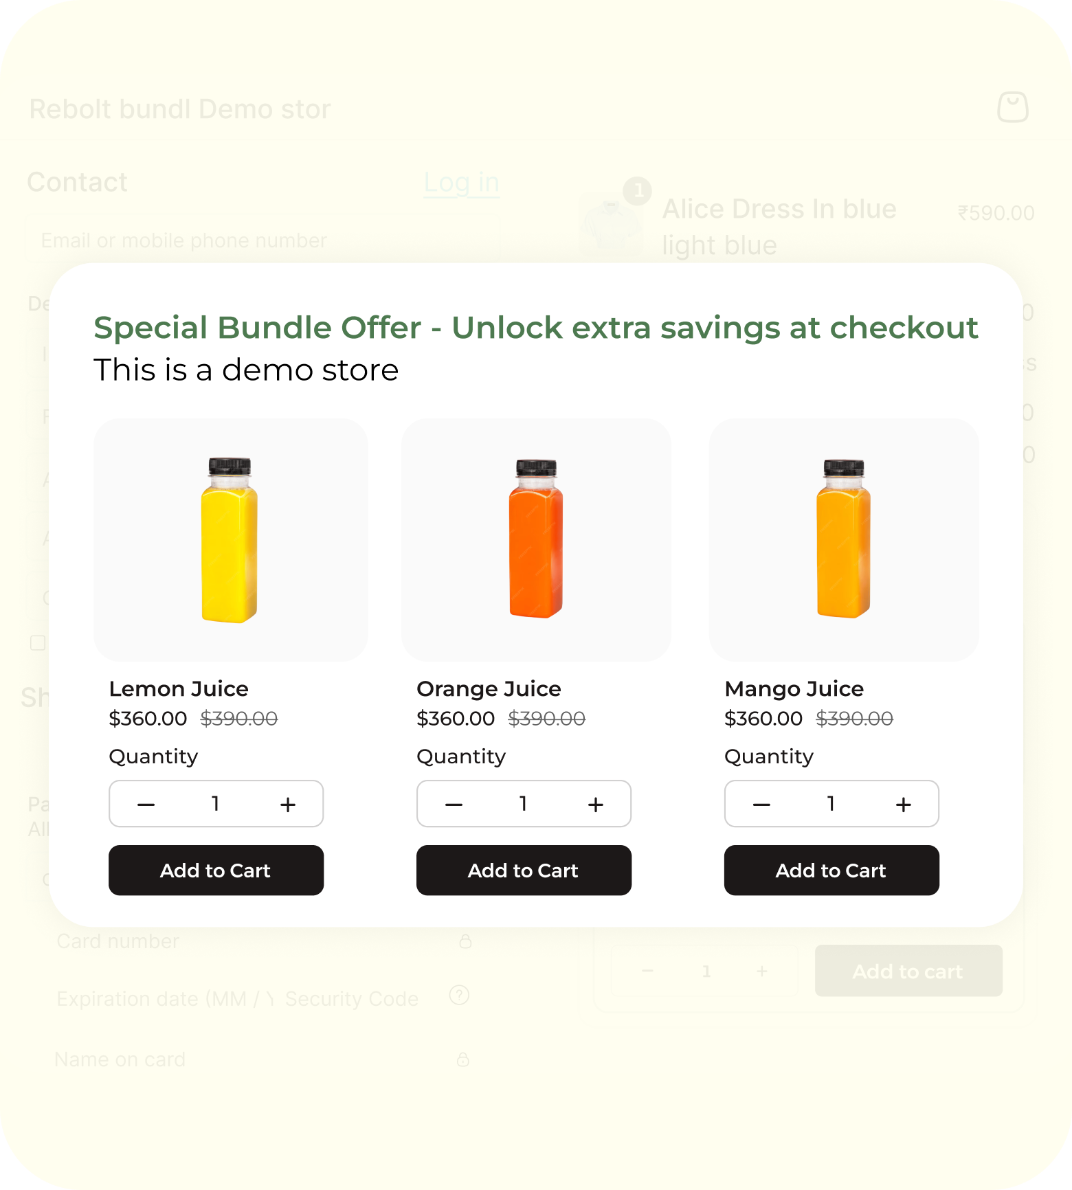Focus the Email or mobile phone field
The width and height of the screenshot is (1072, 1190).
point(261,240)
